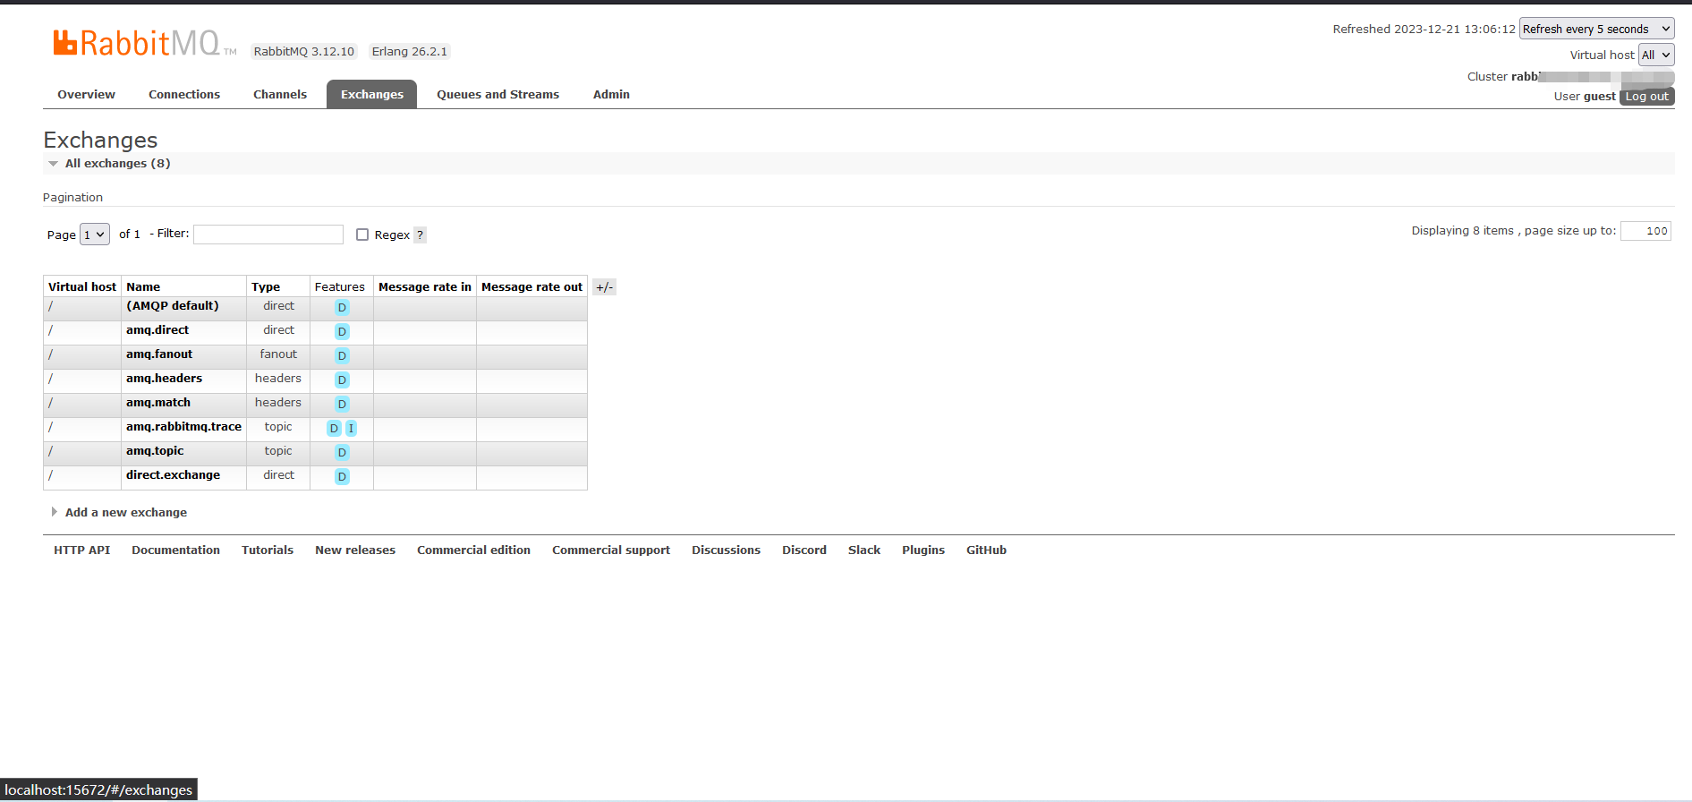The height and width of the screenshot is (802, 1692).
Task: Open the Documentation footer link
Action: pyautogui.click(x=176, y=550)
